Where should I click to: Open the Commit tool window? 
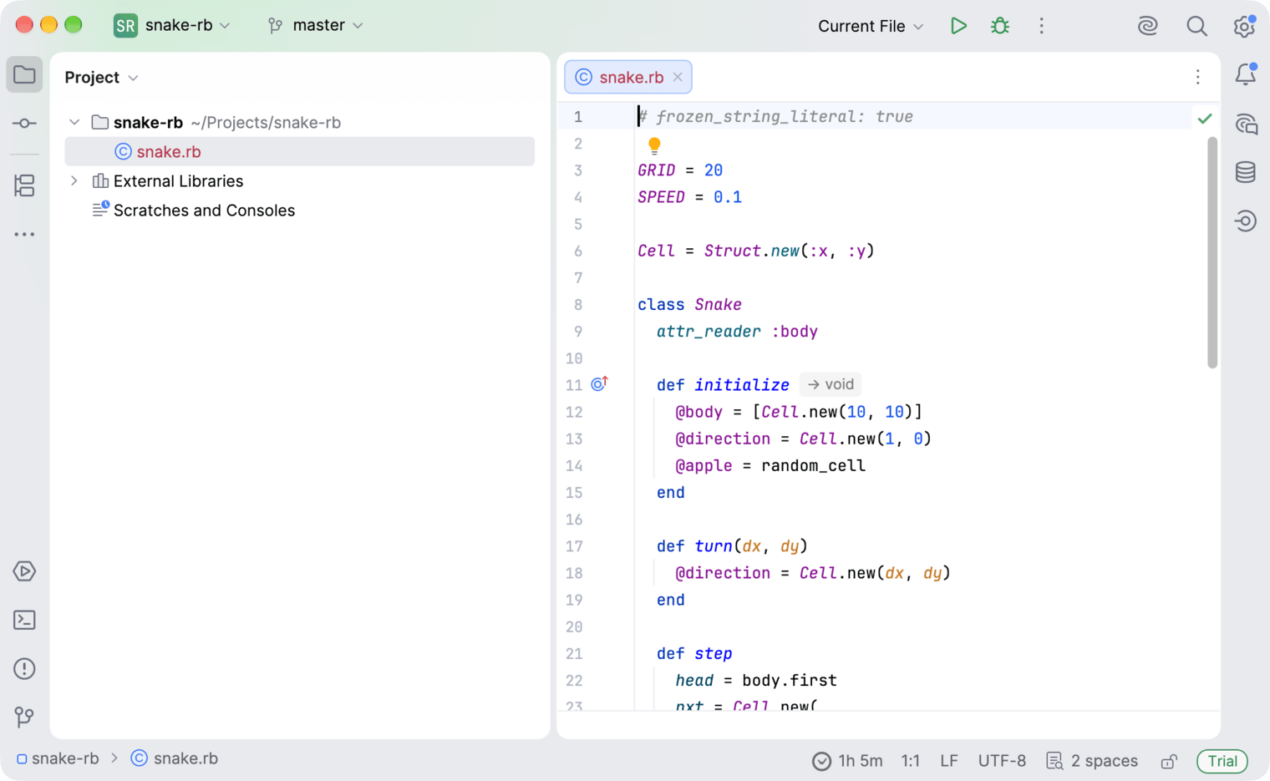24,124
